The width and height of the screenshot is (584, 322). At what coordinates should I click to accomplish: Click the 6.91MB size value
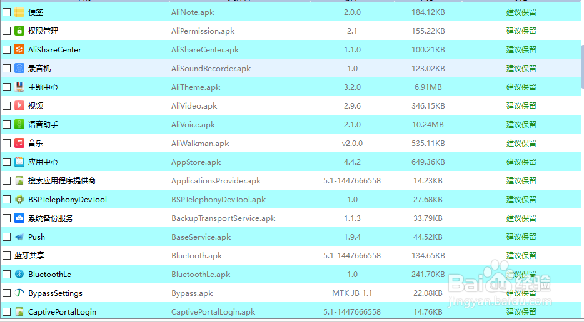(x=428, y=87)
